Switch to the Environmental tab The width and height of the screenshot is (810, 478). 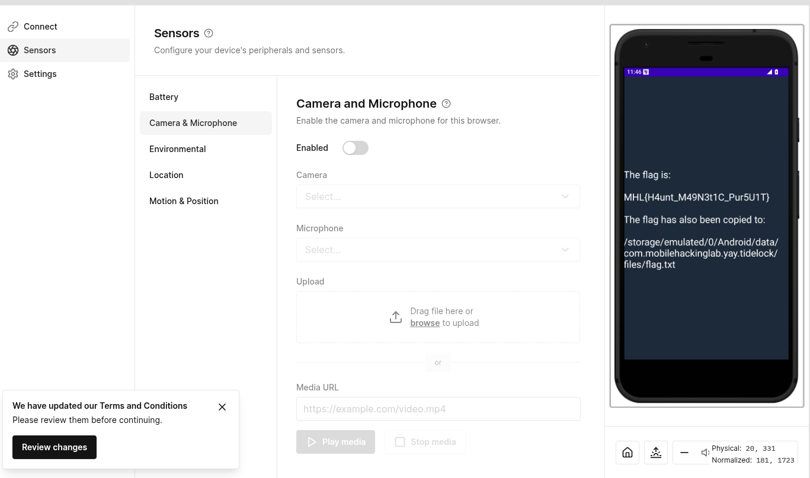pos(178,149)
